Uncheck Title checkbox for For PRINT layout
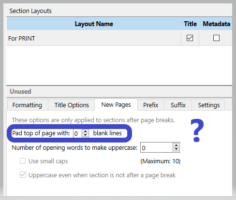Image resolution: width=236 pixels, height=200 pixels. tap(190, 38)
